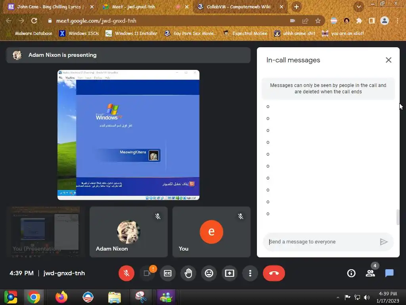This screenshot has height=305, width=406.
Task: Open the Chrome three-dot menu
Action: point(397,21)
